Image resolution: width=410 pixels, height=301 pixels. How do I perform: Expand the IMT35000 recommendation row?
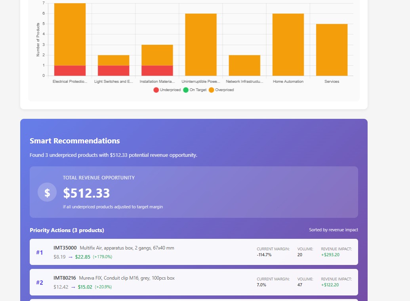tap(193, 252)
